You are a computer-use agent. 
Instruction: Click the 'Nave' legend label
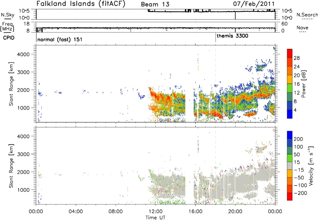point(302,27)
